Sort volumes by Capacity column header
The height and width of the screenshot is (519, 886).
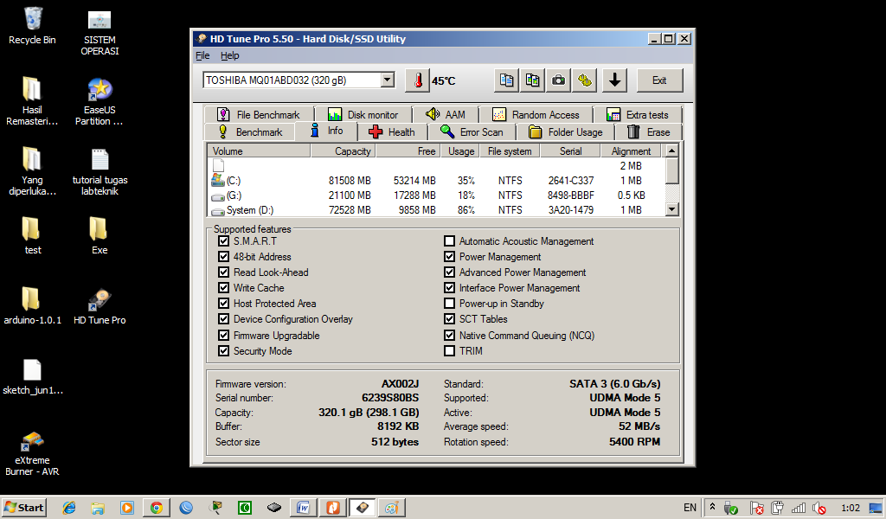[x=343, y=151]
